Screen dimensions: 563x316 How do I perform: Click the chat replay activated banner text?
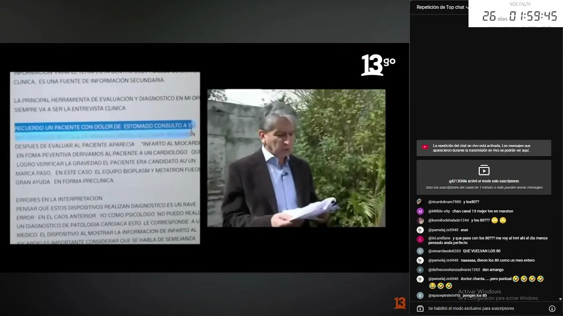coord(482,148)
